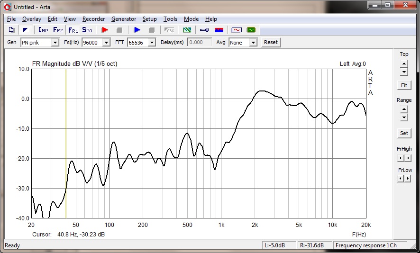The image size is (420, 253).
Task: Click the Left Avg:0 label
Action: point(353,63)
